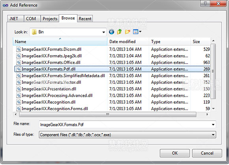Click the Add Reference title bar icon
The image size is (229, 165).
pos(6,6)
